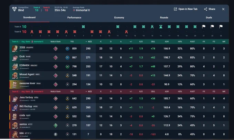
Task: Select round 12 Team B spike marker
Action: (x=126, y=32)
